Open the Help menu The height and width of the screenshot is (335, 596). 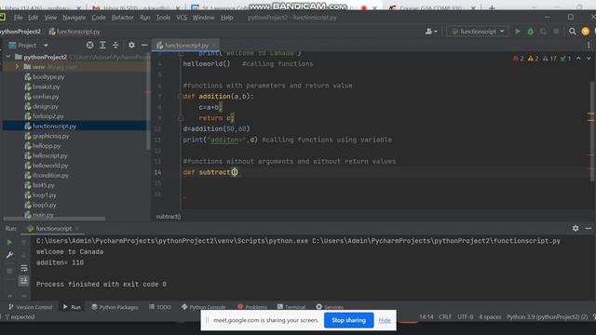pos(226,18)
